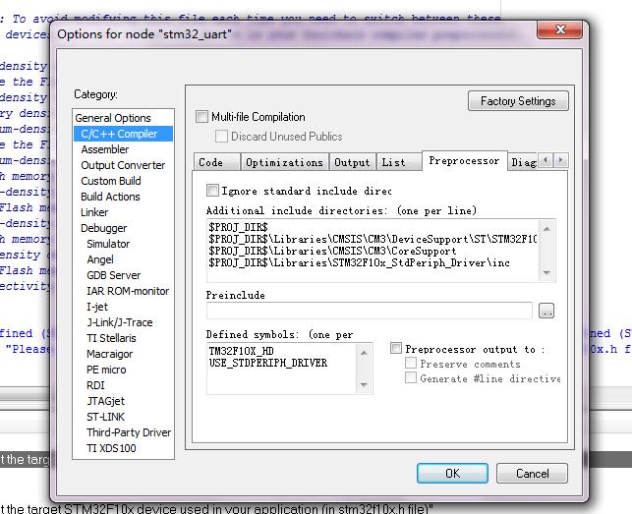Switch to the Code tab
Viewport: 632px width, 514px height.
(x=217, y=162)
